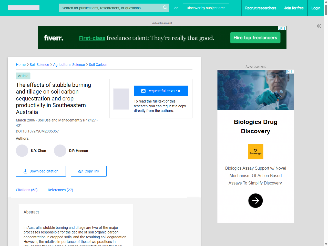Open Soil Use and Management journal link

tap(58, 120)
